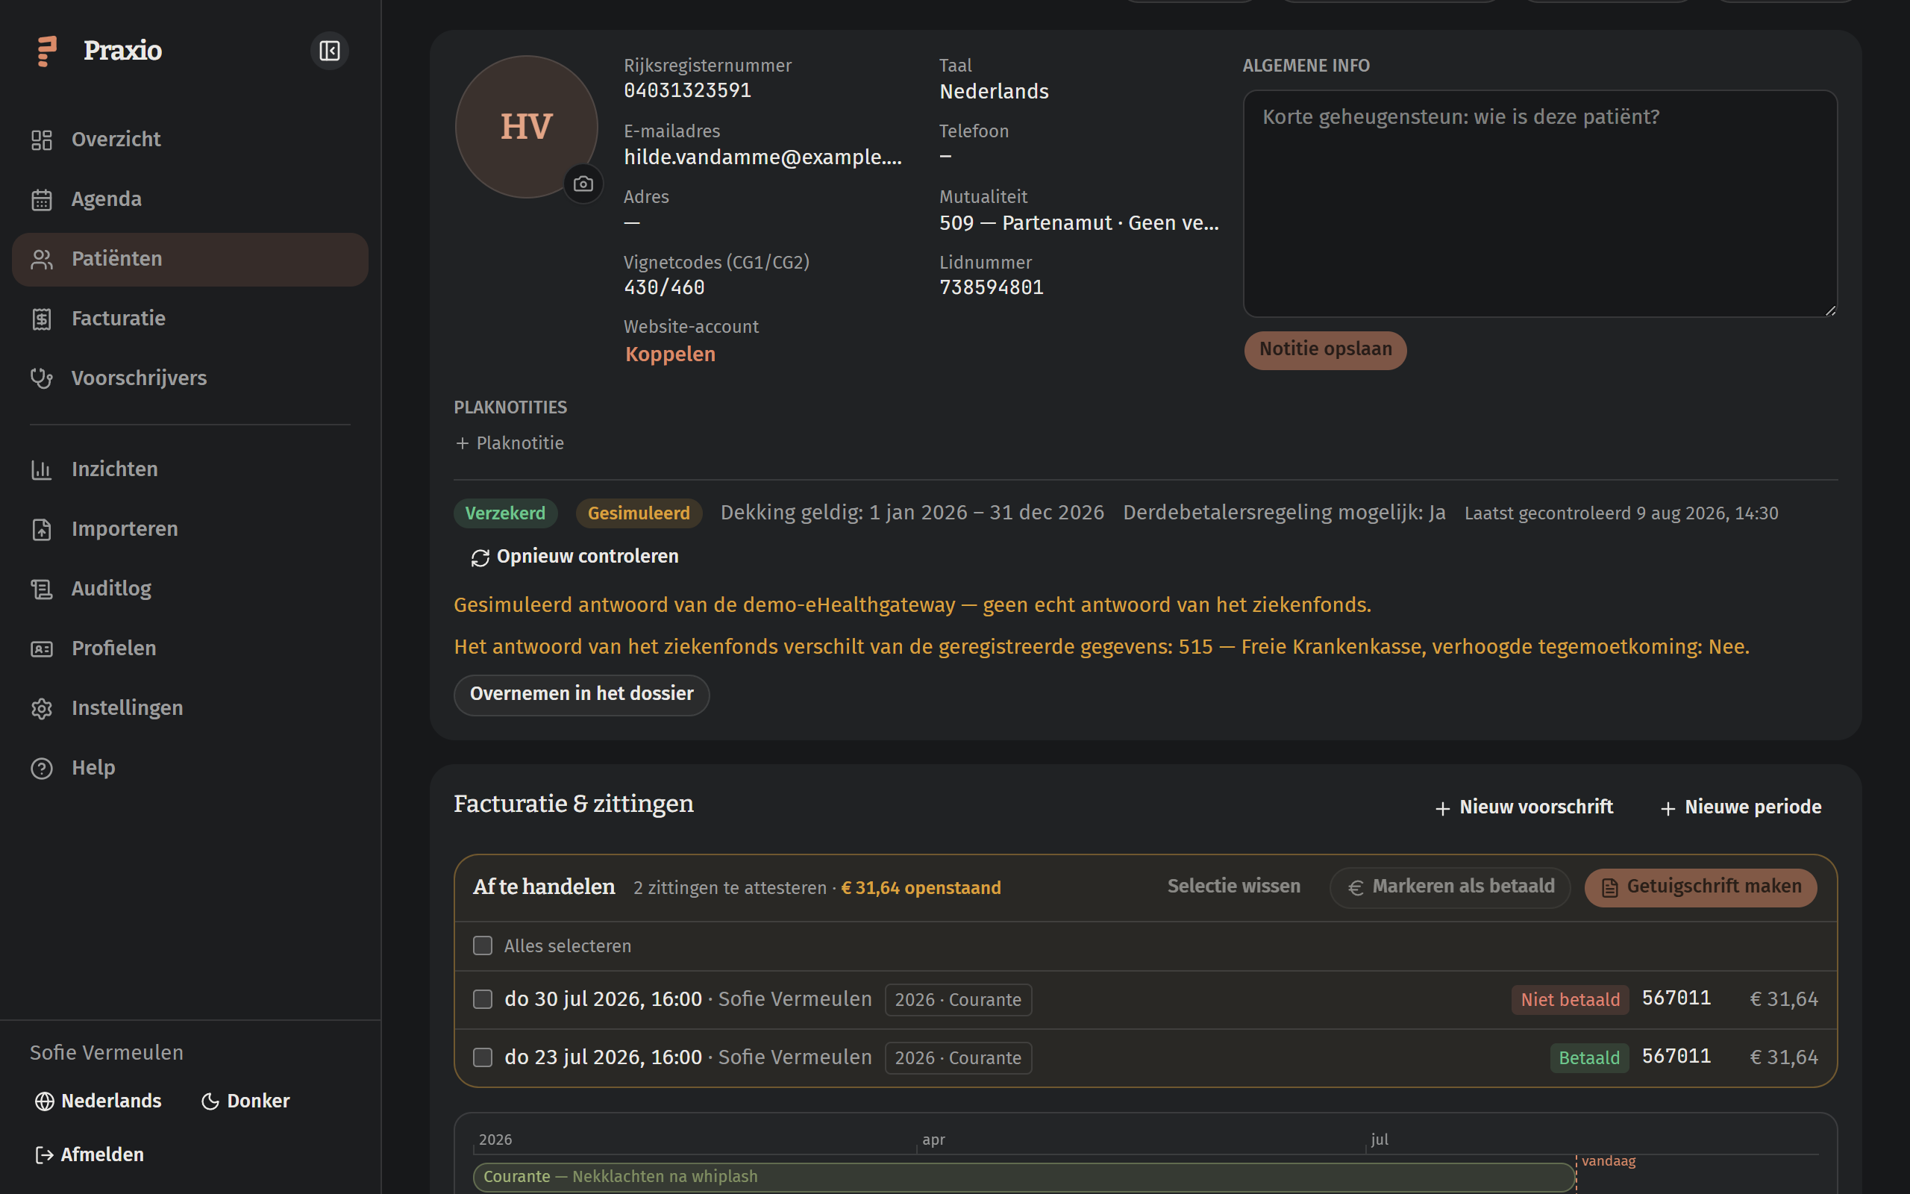Click the plus icon before Nieuwe periode
Viewport: 1910px width, 1194px height.
[x=1668, y=808]
